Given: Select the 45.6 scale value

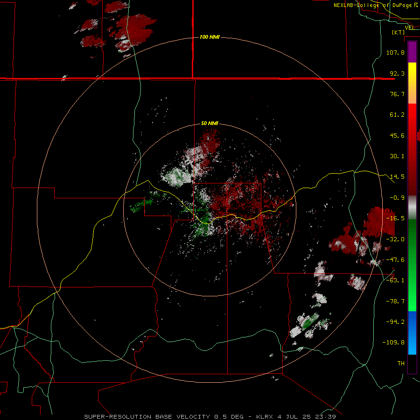Looking at the screenshot, I should pyautogui.click(x=397, y=135).
